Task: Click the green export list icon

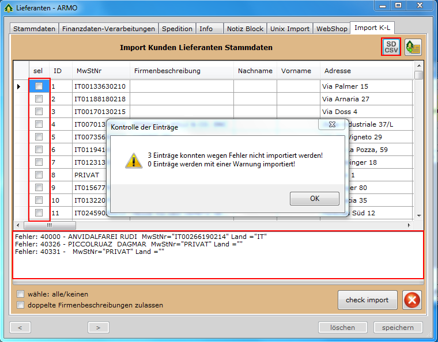Action: coord(412,47)
